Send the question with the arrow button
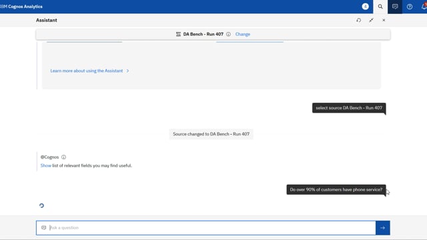This screenshot has height=240, width=427. click(x=382, y=228)
